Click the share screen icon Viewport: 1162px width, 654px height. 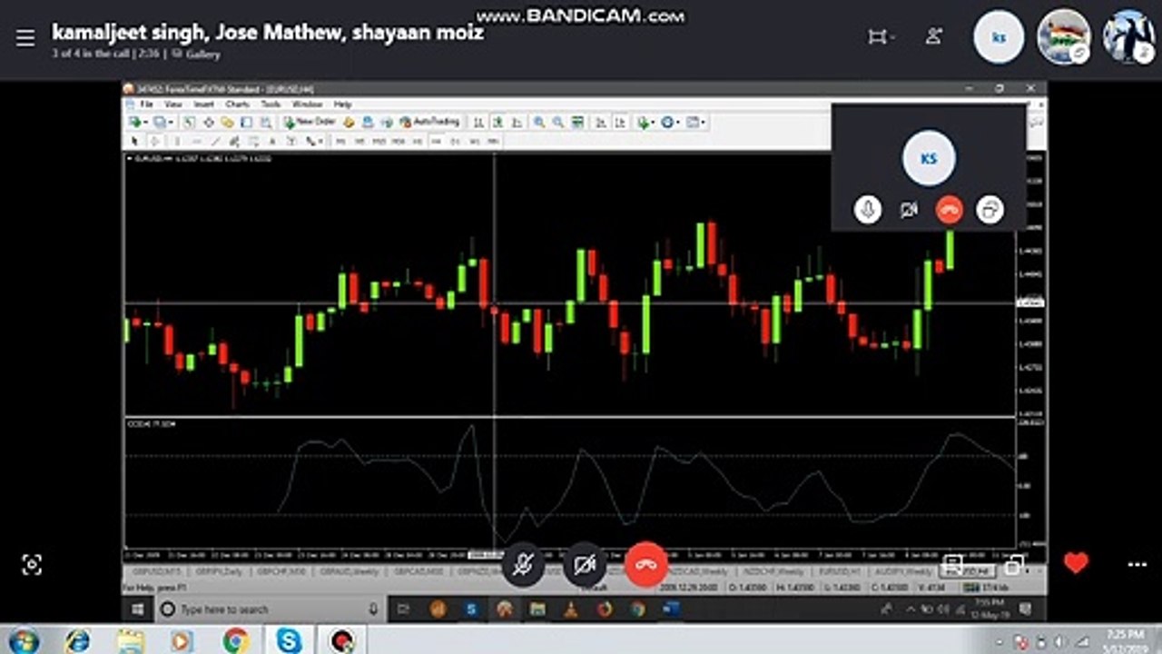[1014, 565]
